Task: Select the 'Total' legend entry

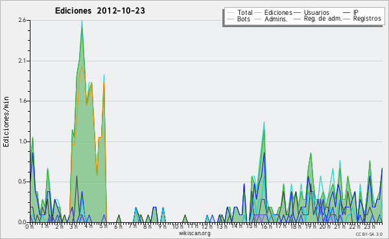Action: pyautogui.click(x=245, y=12)
